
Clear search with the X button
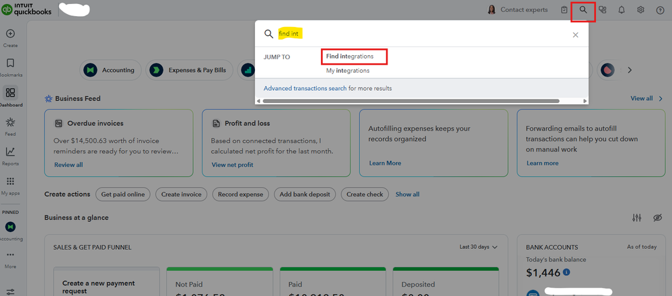(x=575, y=35)
